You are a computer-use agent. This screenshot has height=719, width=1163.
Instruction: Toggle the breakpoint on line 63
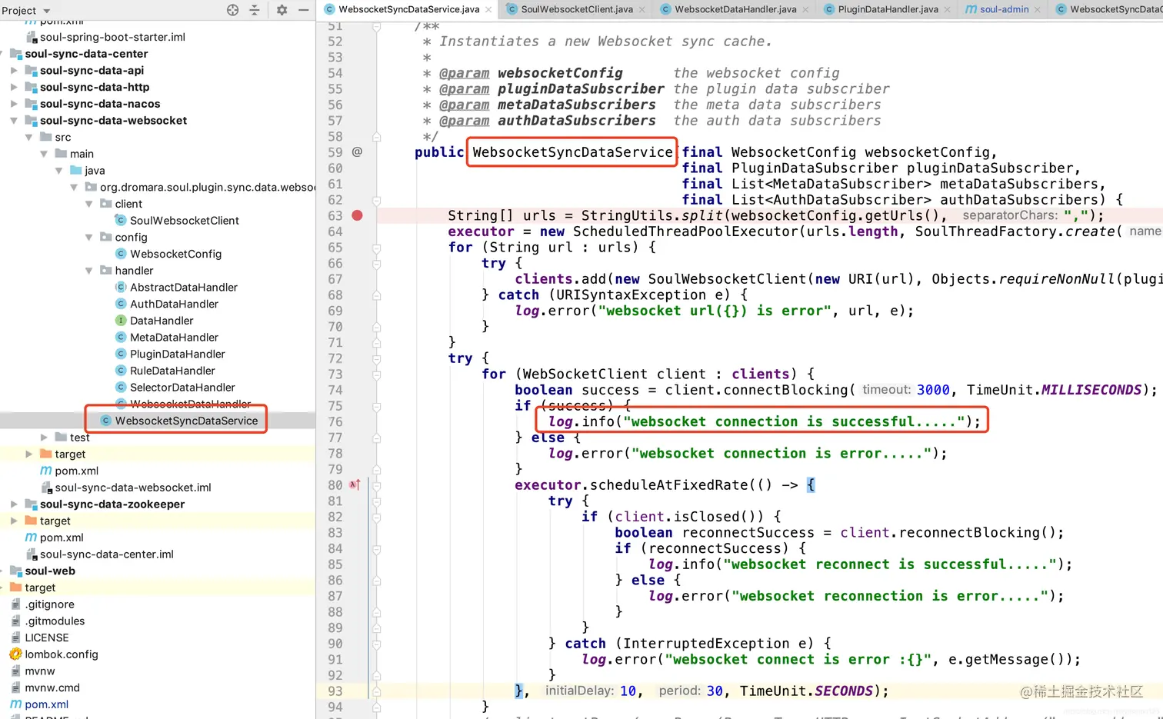pos(357,215)
